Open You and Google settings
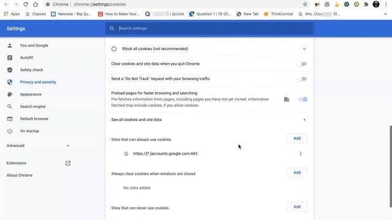This screenshot has height=220, width=392. tap(34, 45)
